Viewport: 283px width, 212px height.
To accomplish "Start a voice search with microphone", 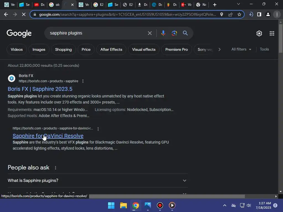I will (163, 33).
